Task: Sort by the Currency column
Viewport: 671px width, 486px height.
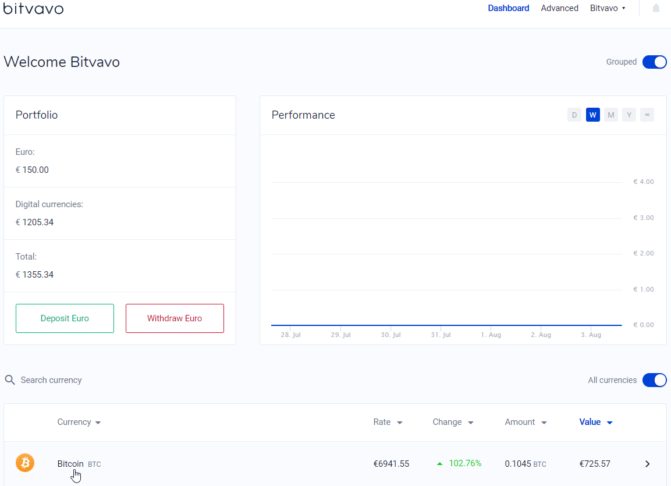Action: [x=79, y=422]
